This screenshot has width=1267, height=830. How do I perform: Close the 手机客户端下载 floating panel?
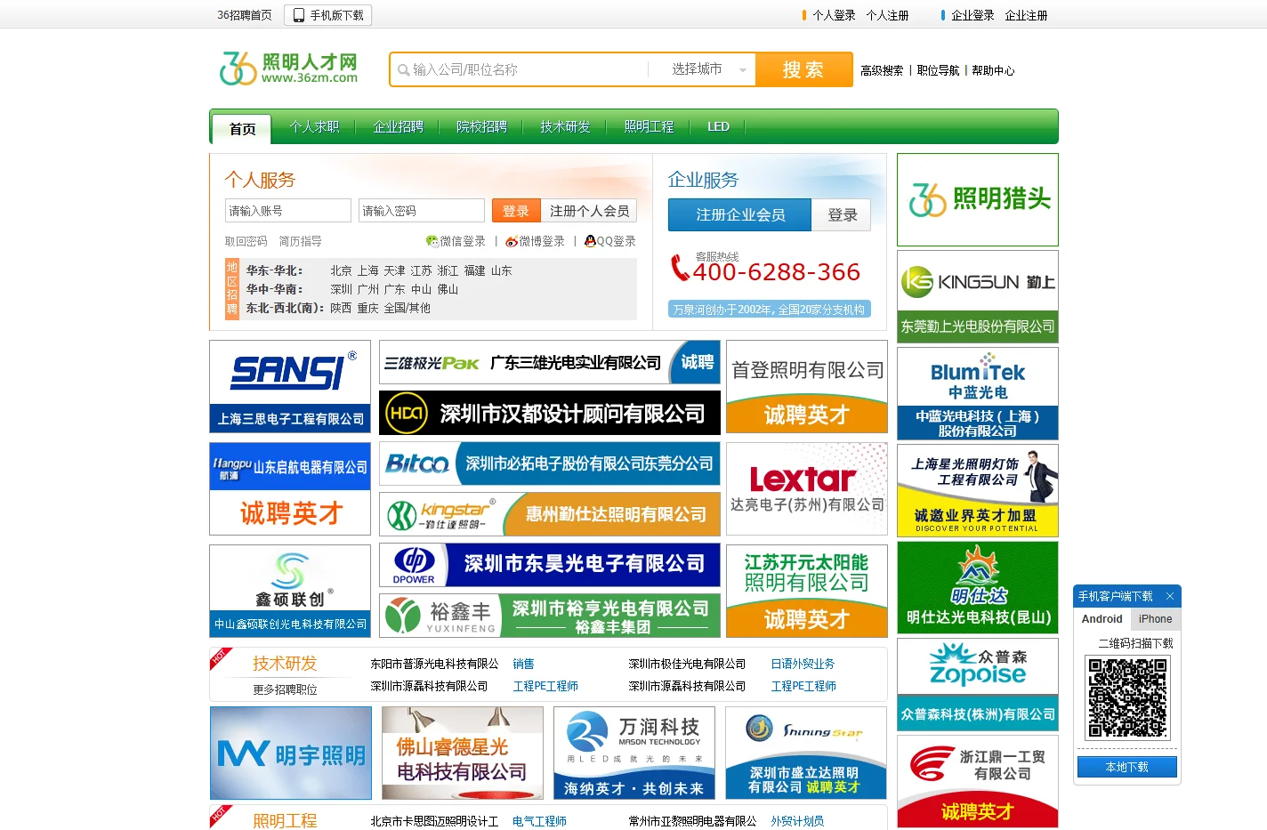click(1170, 596)
